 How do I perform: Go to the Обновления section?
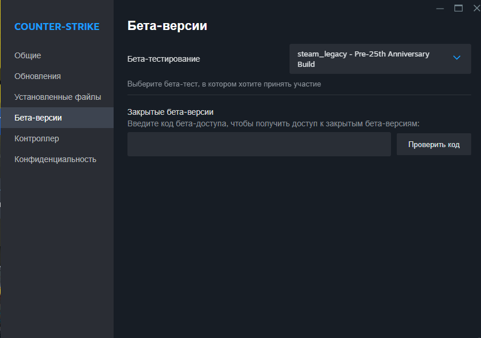pyautogui.click(x=57, y=76)
